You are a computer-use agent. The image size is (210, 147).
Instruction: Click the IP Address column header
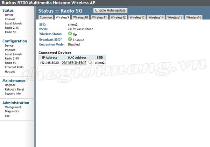50,57
